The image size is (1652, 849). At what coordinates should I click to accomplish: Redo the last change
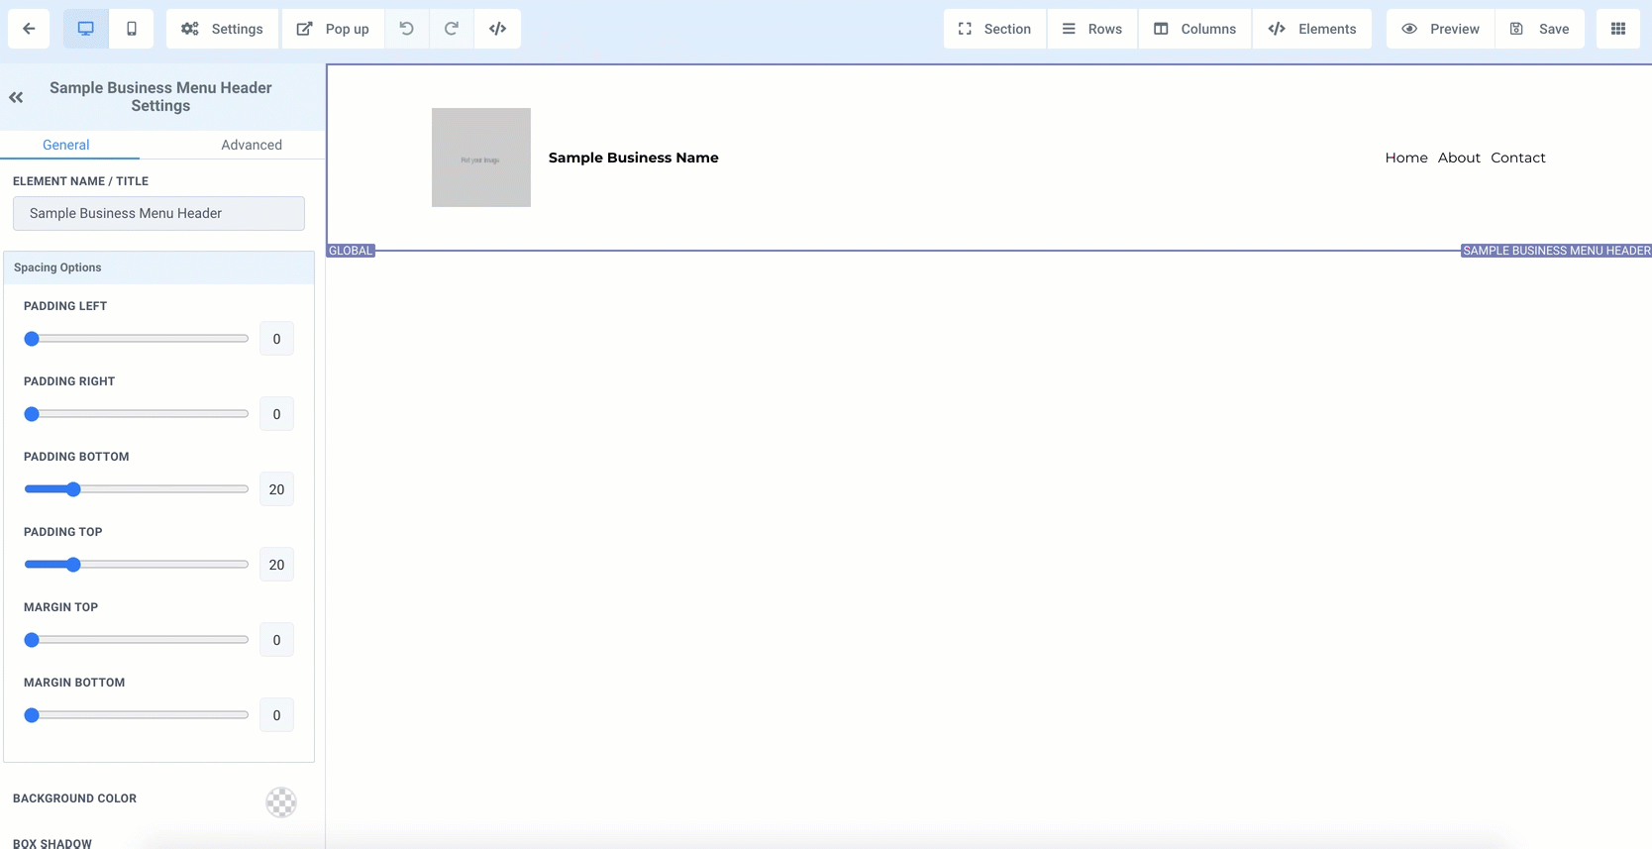click(x=452, y=29)
